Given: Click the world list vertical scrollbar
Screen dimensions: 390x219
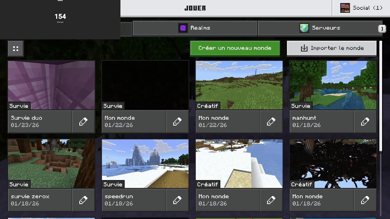Looking at the screenshot, I should (381, 97).
